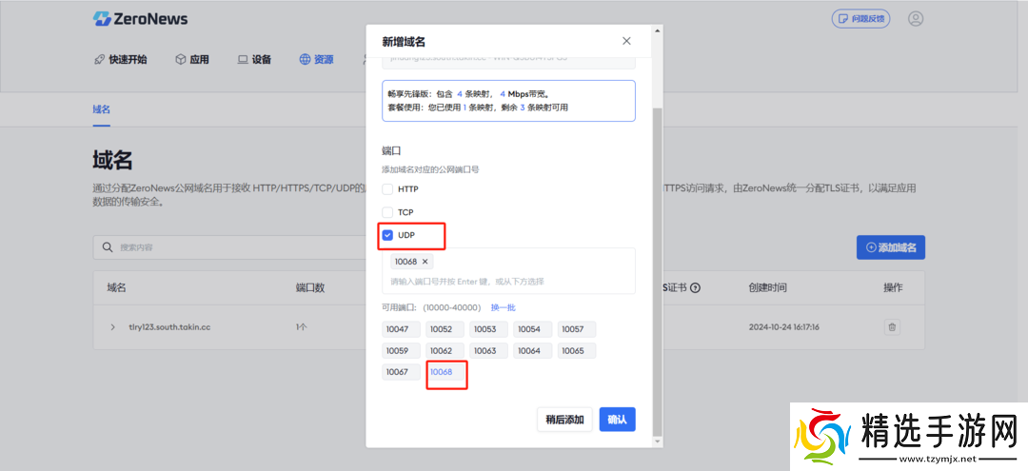Enable the TCP port checkbox

(x=387, y=212)
